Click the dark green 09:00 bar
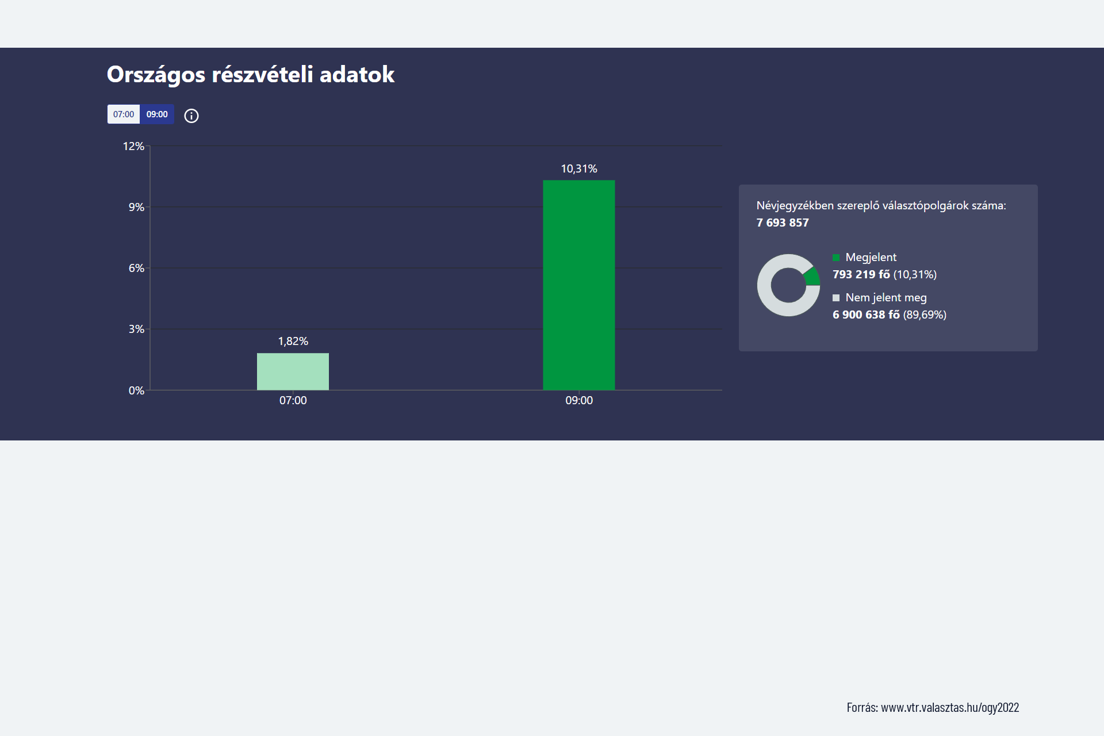The width and height of the screenshot is (1104, 736). coord(578,285)
